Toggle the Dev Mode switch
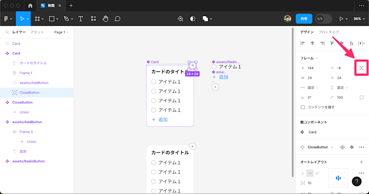This screenshot has width=369, height=194. point(324,19)
